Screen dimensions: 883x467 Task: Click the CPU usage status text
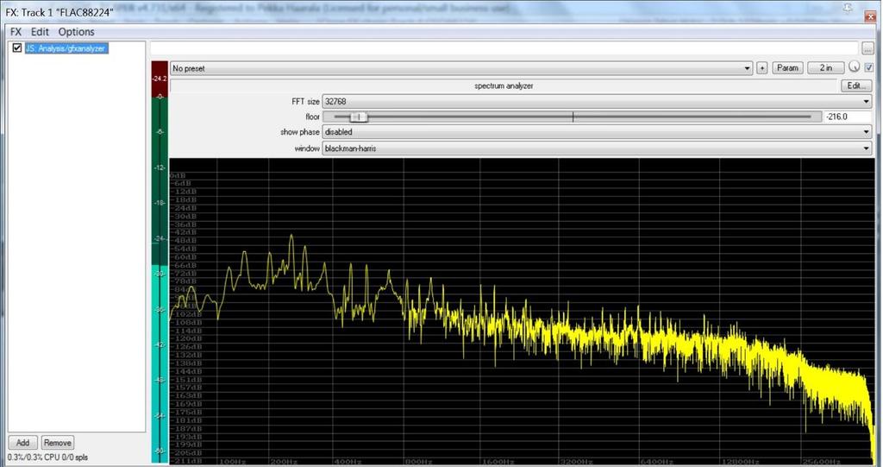point(48,458)
